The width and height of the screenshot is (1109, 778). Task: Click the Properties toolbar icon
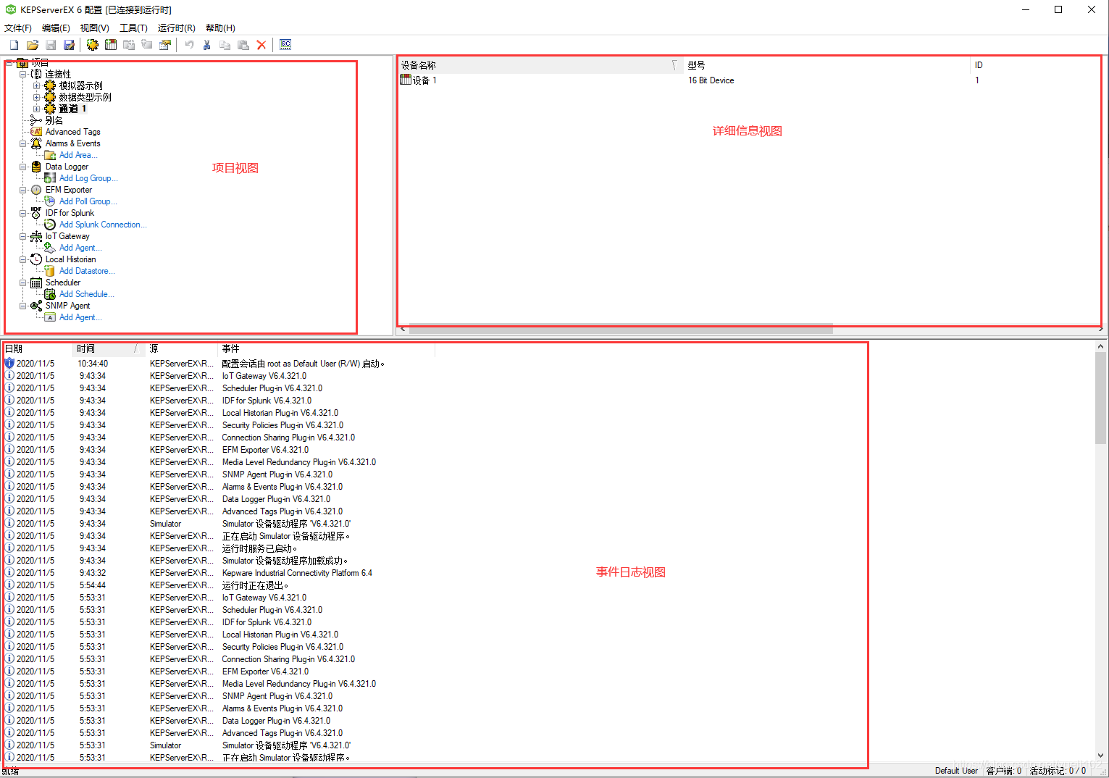click(165, 45)
